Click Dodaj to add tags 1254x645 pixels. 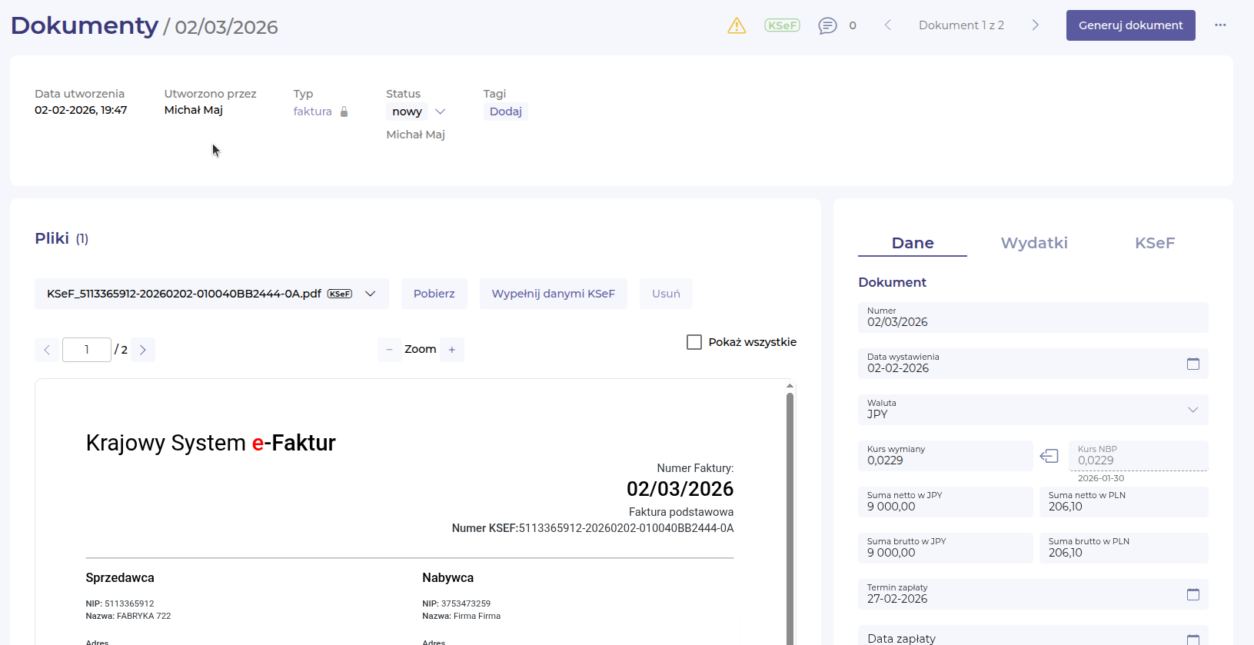point(506,111)
